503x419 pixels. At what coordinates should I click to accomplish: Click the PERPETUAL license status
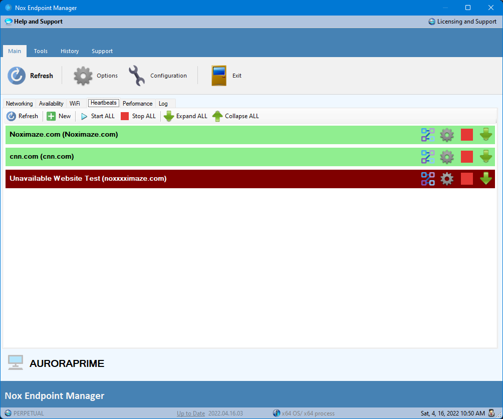(29, 413)
